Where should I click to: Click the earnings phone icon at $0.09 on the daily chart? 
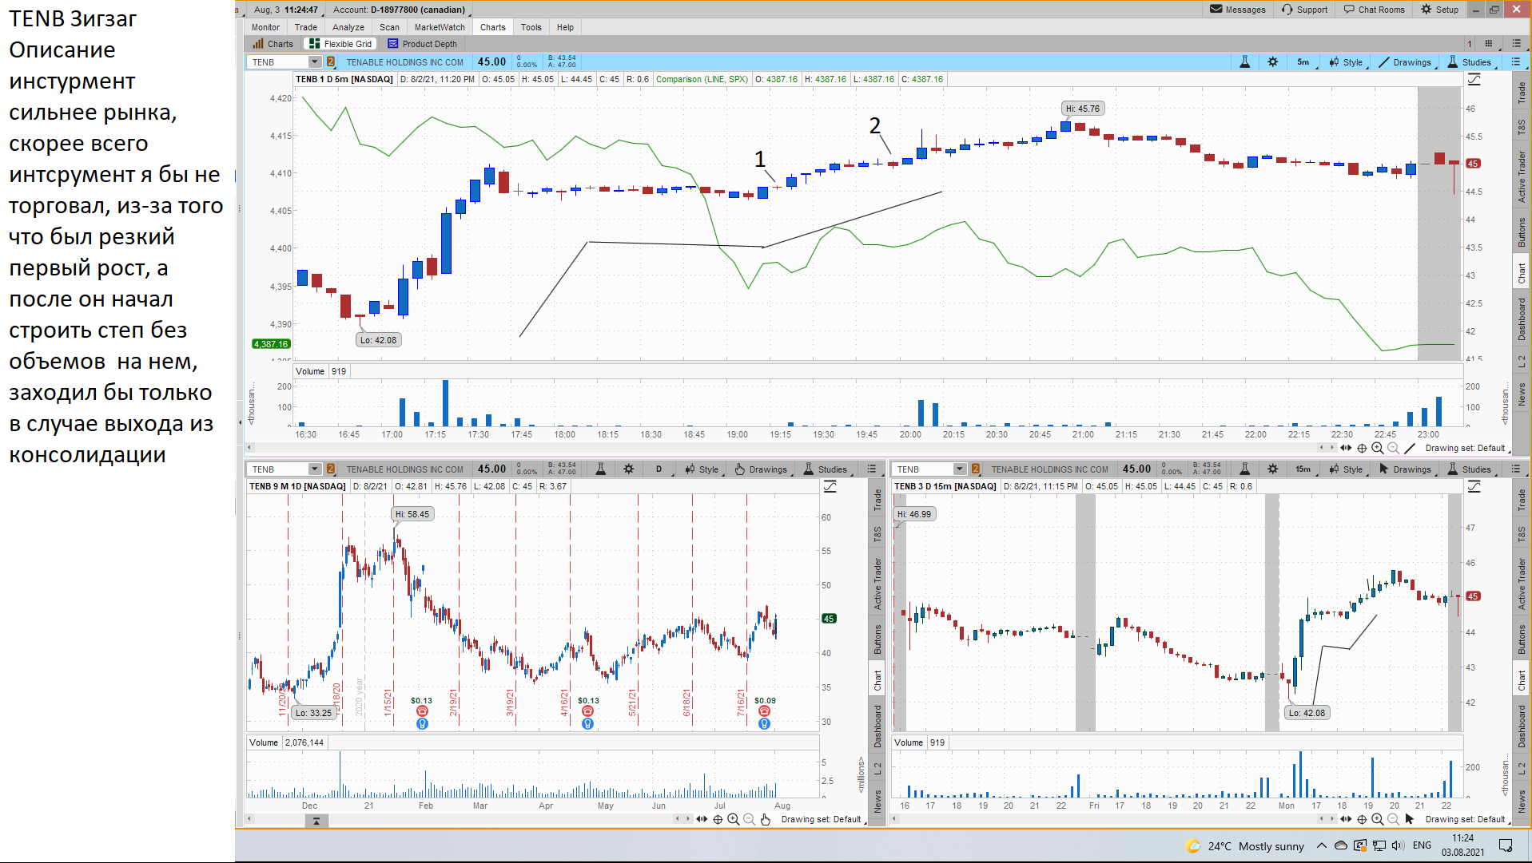click(764, 711)
